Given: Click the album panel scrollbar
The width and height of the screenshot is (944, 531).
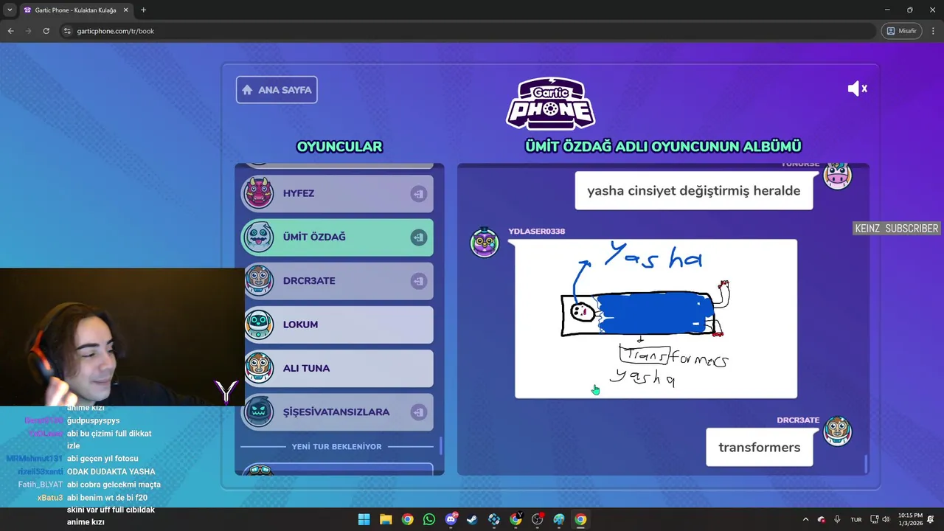Looking at the screenshot, I should [x=866, y=463].
